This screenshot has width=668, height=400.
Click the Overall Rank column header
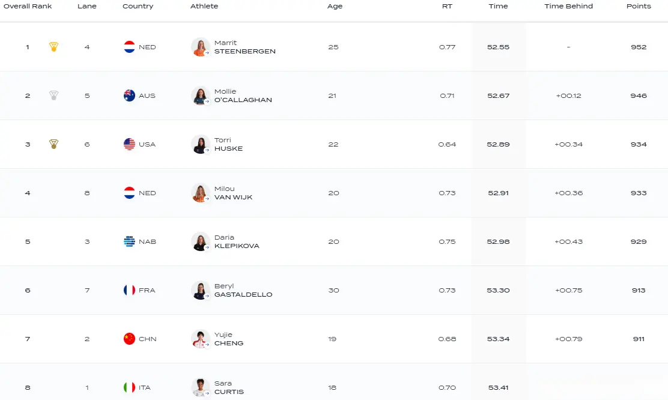(28, 6)
